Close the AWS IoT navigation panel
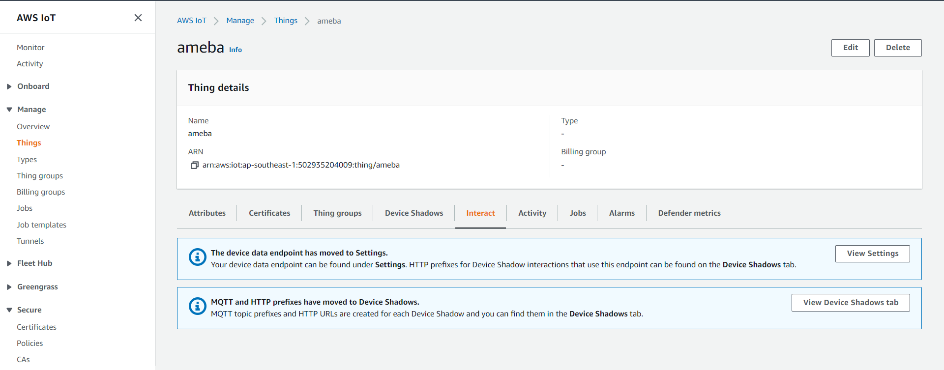The height and width of the screenshot is (370, 944). pos(138,18)
